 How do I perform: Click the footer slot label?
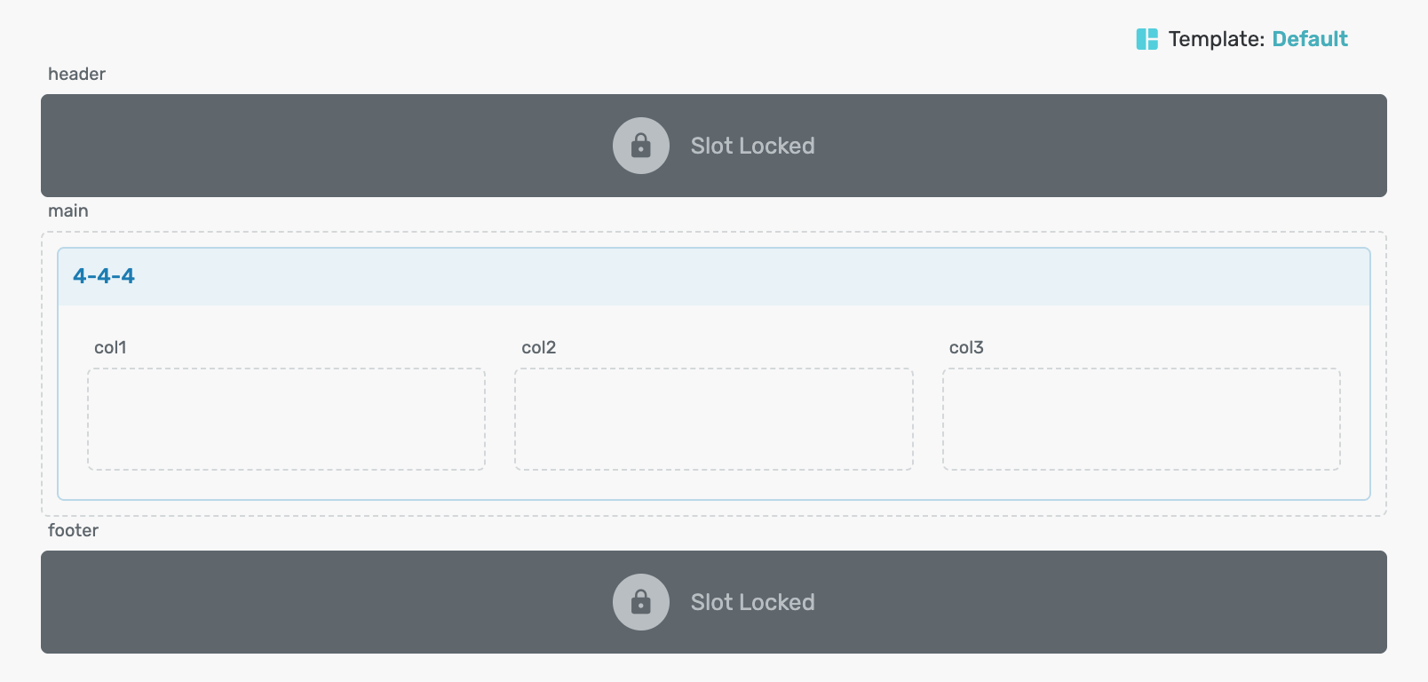[73, 530]
